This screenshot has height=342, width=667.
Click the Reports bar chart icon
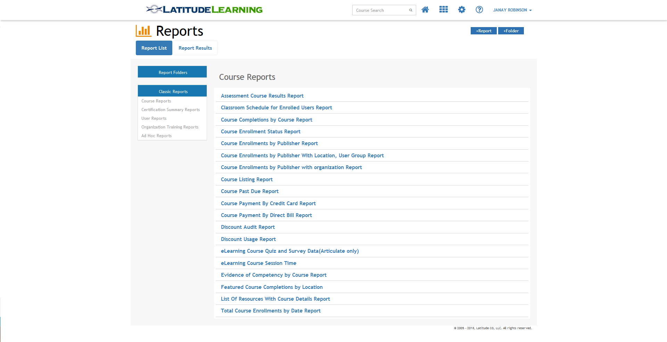click(143, 31)
